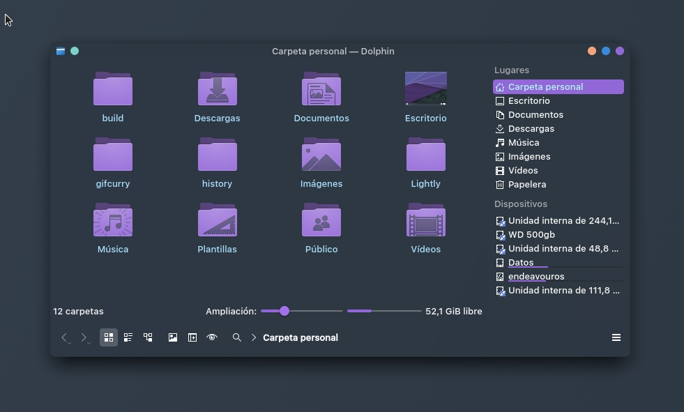The height and width of the screenshot is (412, 684).
Task: Go forward with the forward arrow
Action: point(84,337)
